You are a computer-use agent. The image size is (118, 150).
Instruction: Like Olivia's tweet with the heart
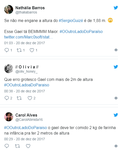30,98
